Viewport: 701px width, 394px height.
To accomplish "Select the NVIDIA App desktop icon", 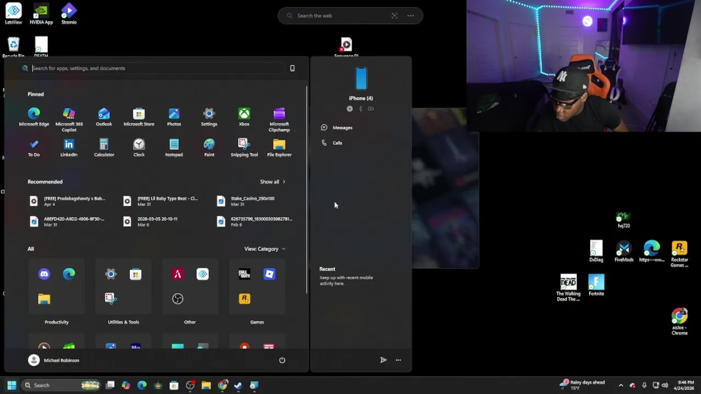I will coord(41,14).
